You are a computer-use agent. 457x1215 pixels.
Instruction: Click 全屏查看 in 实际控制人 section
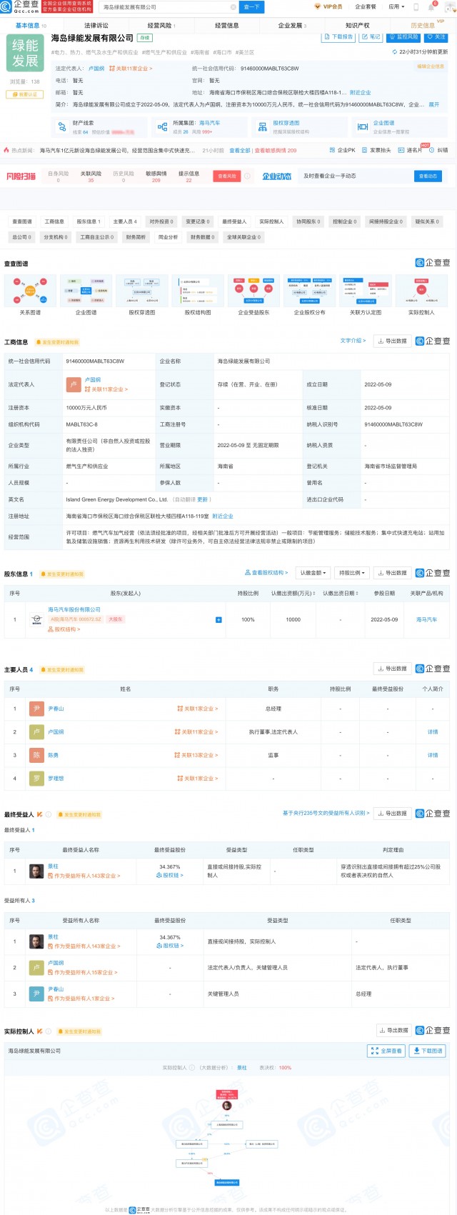[386, 1051]
